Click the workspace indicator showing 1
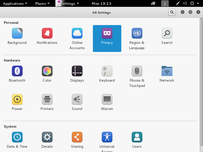Image resolution: width=203 pixels, height=152 pixels. (165, 4)
